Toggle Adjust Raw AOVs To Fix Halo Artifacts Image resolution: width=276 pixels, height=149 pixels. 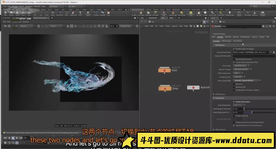(234, 125)
